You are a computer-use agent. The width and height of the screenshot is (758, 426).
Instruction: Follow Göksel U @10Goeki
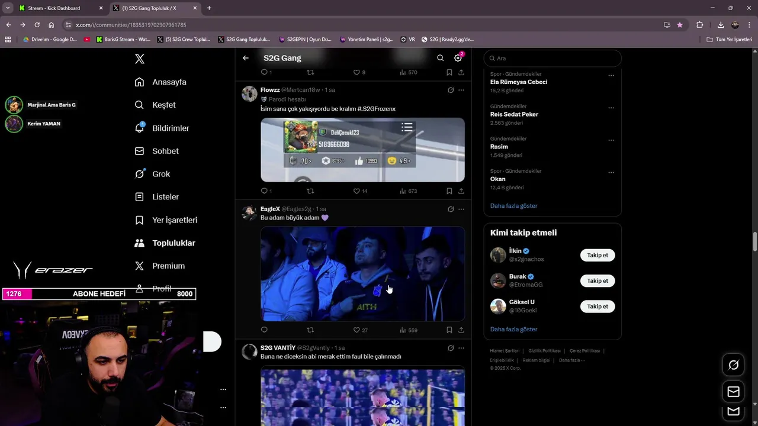pyautogui.click(x=598, y=306)
